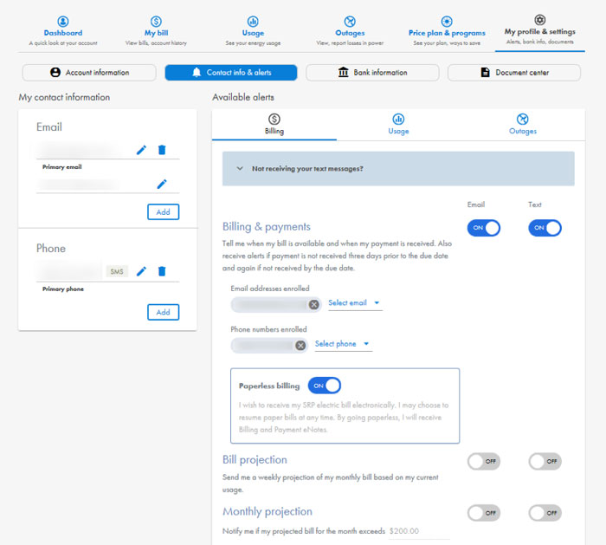Delete the primary phone with trash icon
Image resolution: width=606 pixels, height=545 pixels.
point(162,271)
